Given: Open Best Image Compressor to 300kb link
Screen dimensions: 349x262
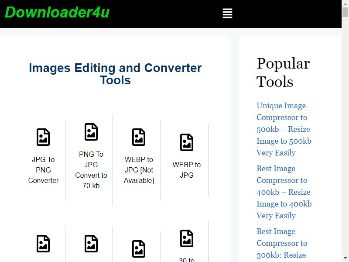Looking at the screenshot, I should coord(282,244).
